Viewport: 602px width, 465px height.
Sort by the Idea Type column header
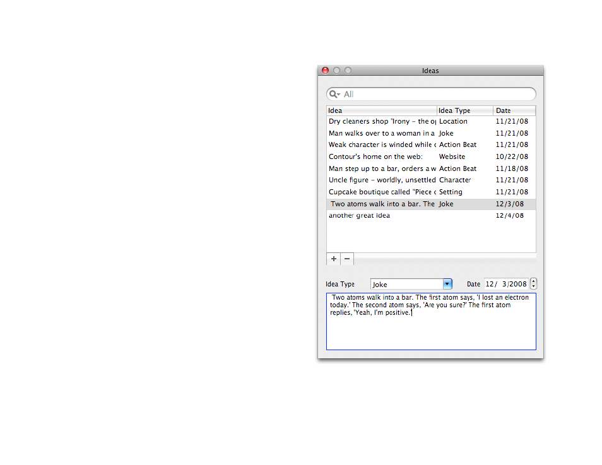(x=465, y=110)
